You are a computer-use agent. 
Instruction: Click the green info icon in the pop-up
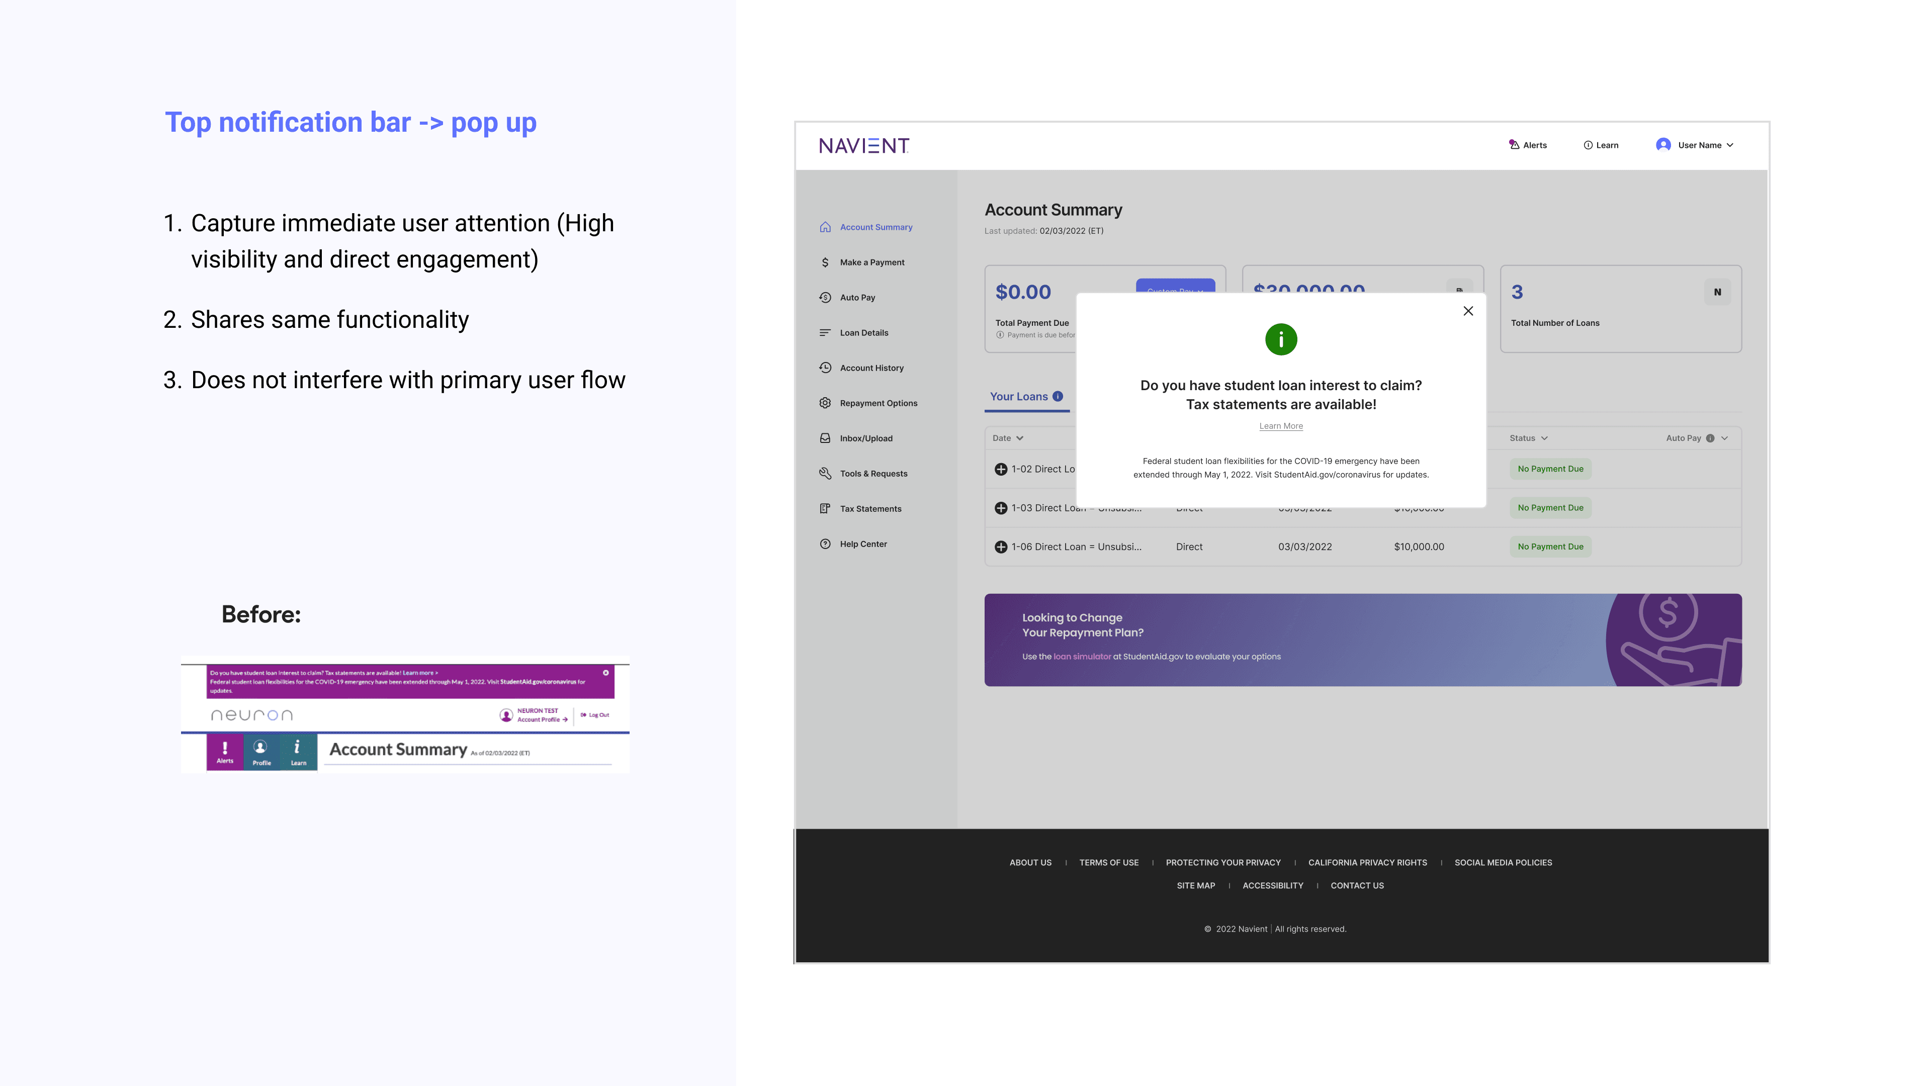point(1281,339)
